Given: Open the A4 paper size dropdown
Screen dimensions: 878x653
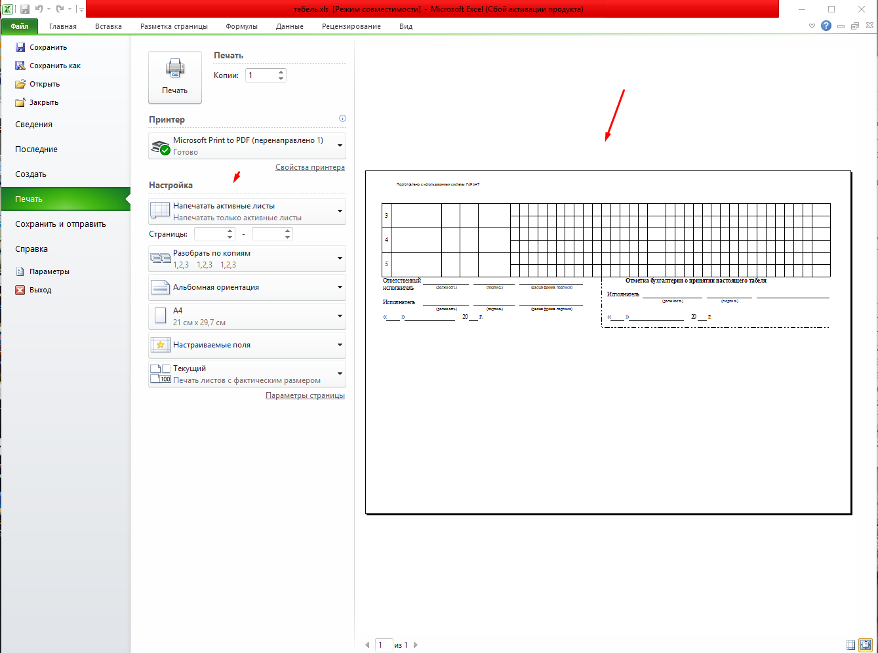Looking at the screenshot, I should click(x=247, y=317).
